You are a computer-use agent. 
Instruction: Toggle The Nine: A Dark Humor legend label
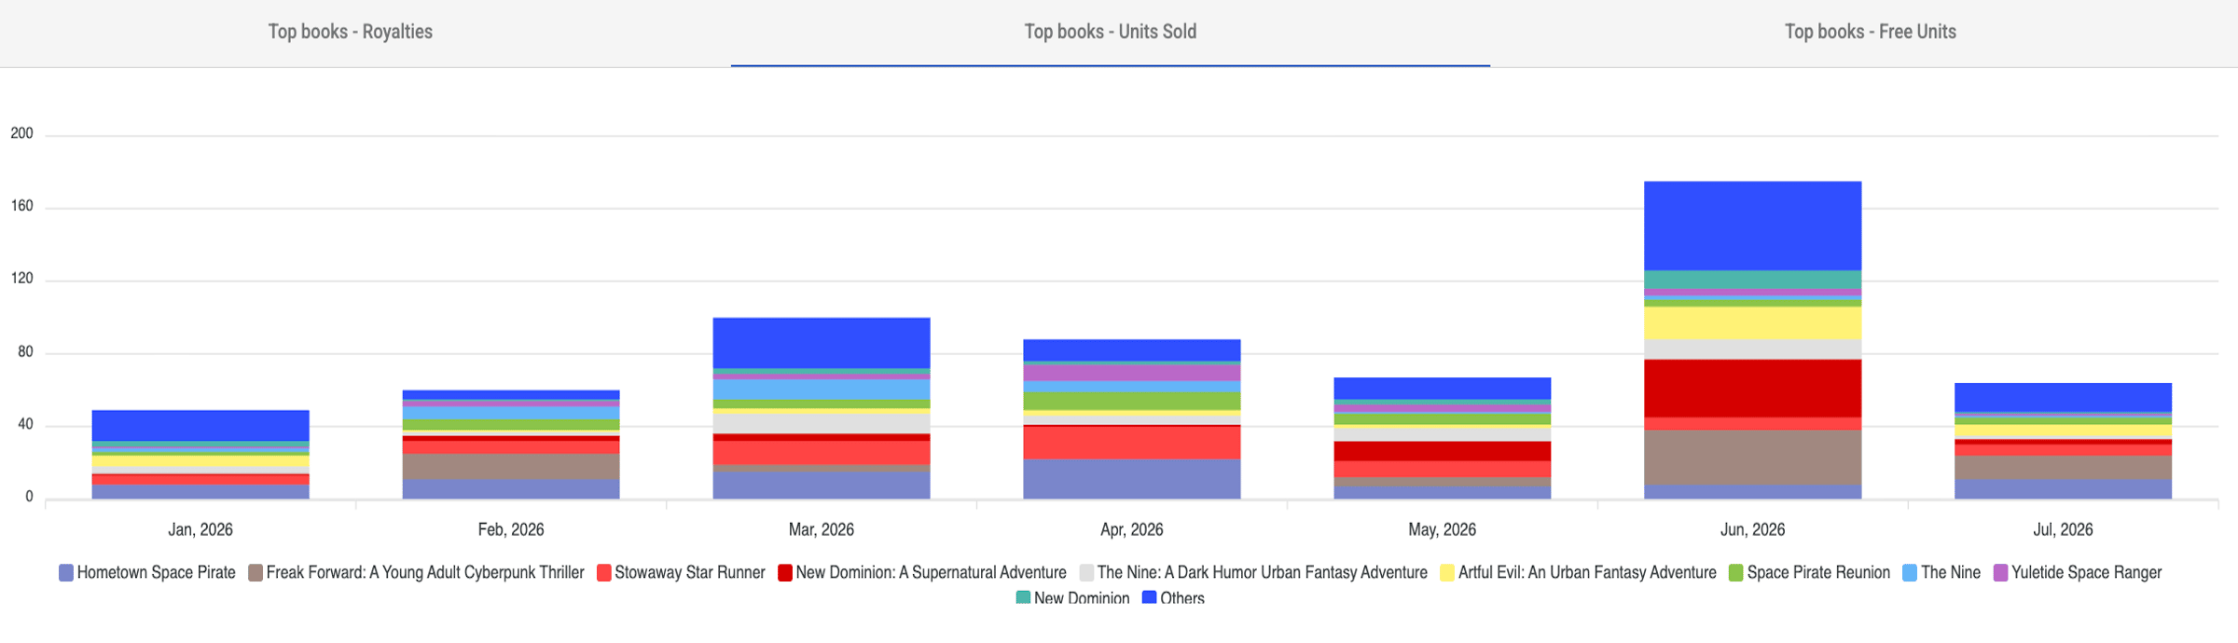tap(1262, 573)
